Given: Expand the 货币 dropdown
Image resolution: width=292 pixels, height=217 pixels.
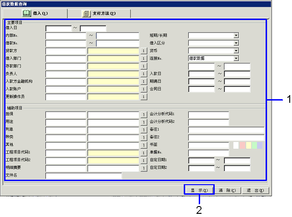Looking at the screenshot, I should point(236,50).
